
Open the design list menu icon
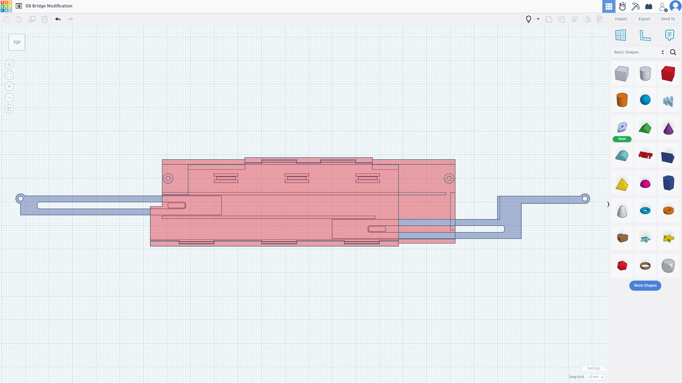(19, 6)
